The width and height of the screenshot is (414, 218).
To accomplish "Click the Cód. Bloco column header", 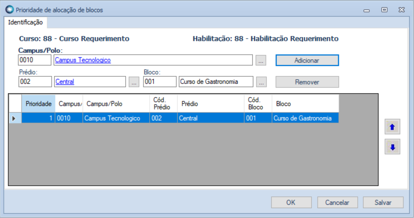I will [x=258, y=104].
